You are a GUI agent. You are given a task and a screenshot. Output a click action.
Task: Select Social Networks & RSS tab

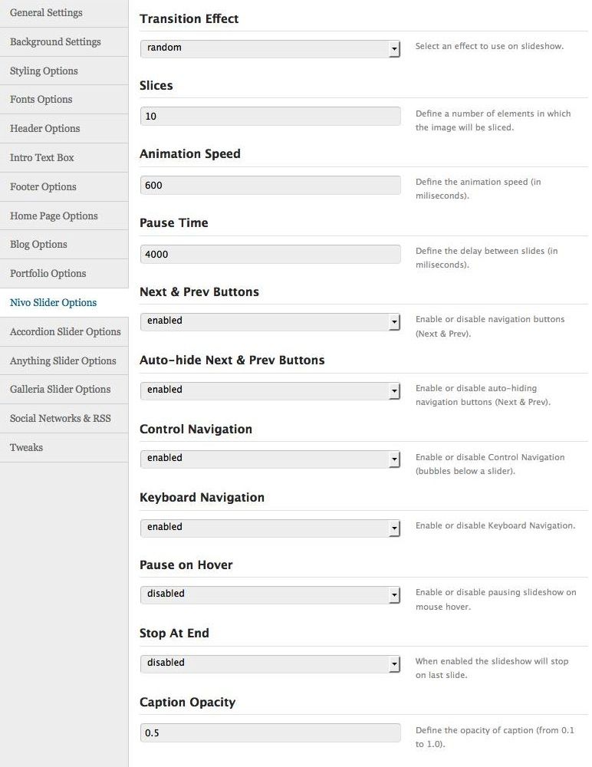tap(60, 419)
